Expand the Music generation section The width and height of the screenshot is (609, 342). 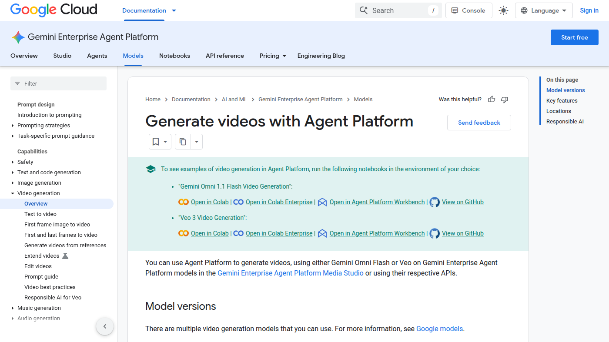pos(13,308)
